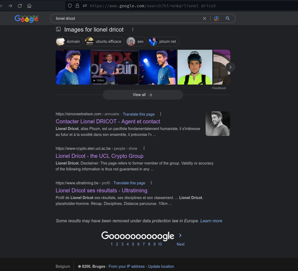Screen dimensions: 298x271
Task: Open options menu for UCL crypto result
Action: [x=144, y=148]
